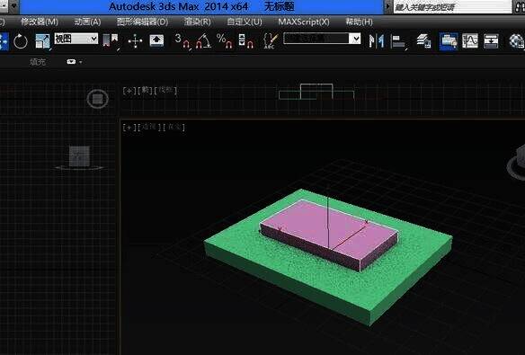Click the 键入关键字或短语 search field
The width and height of the screenshot is (525, 355).
coord(452,6)
